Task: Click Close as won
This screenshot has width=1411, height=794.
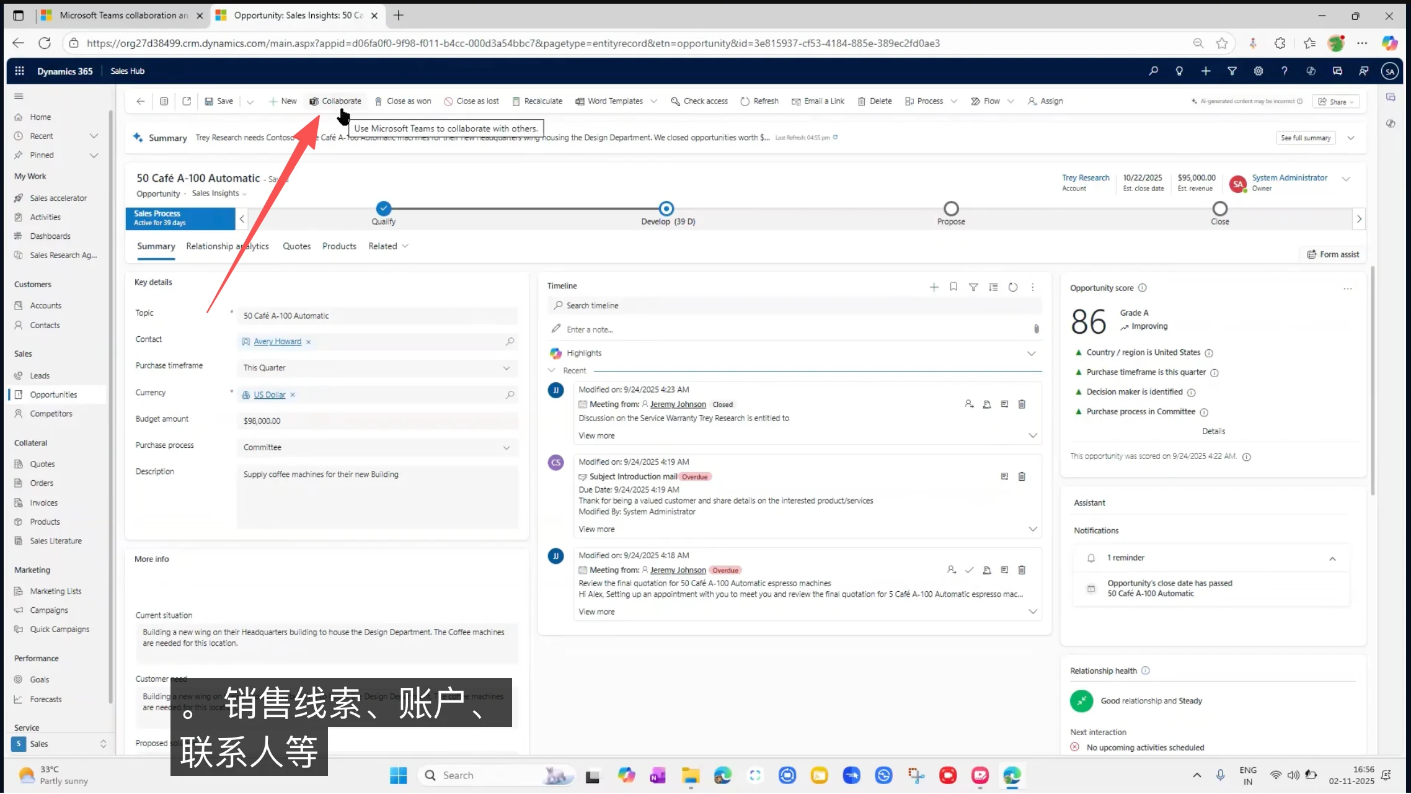Action: coord(403,101)
